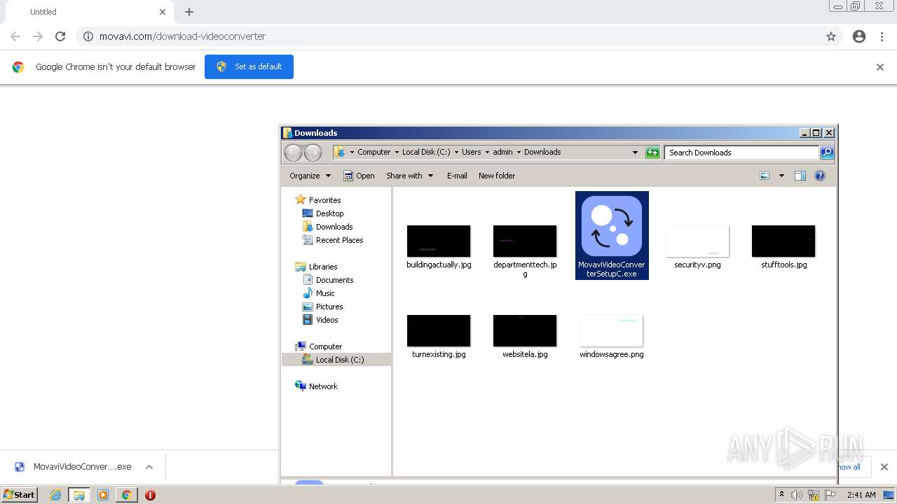Open the Windows Start menu
The width and height of the screenshot is (897, 504).
coord(19,495)
